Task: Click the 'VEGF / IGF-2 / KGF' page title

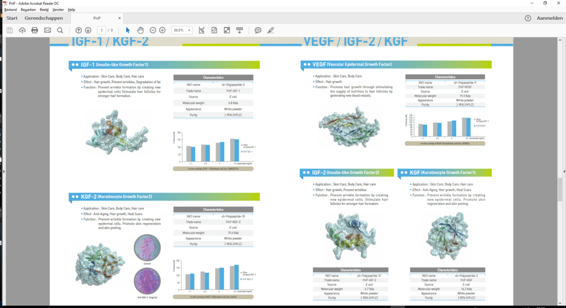Action: point(356,41)
